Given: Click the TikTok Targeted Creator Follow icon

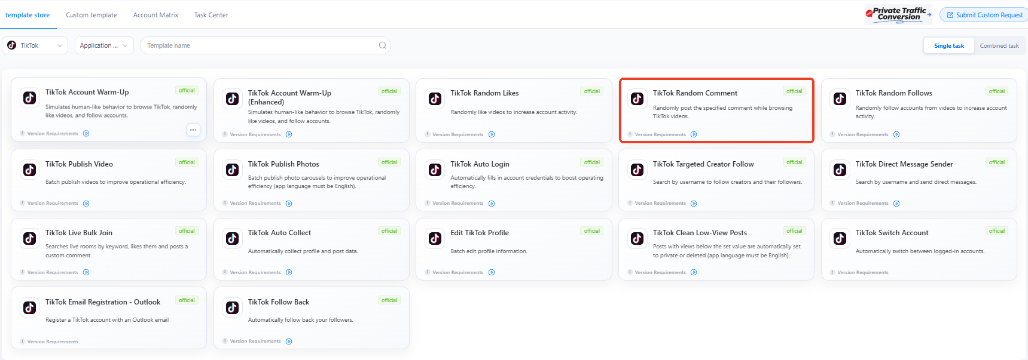Looking at the screenshot, I should (x=637, y=170).
